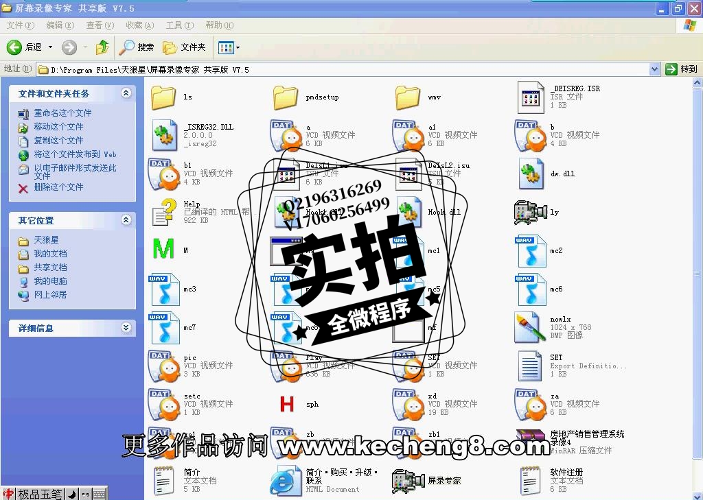Click 将这个文件发布到 Web link
The image size is (703, 500).
(75, 154)
